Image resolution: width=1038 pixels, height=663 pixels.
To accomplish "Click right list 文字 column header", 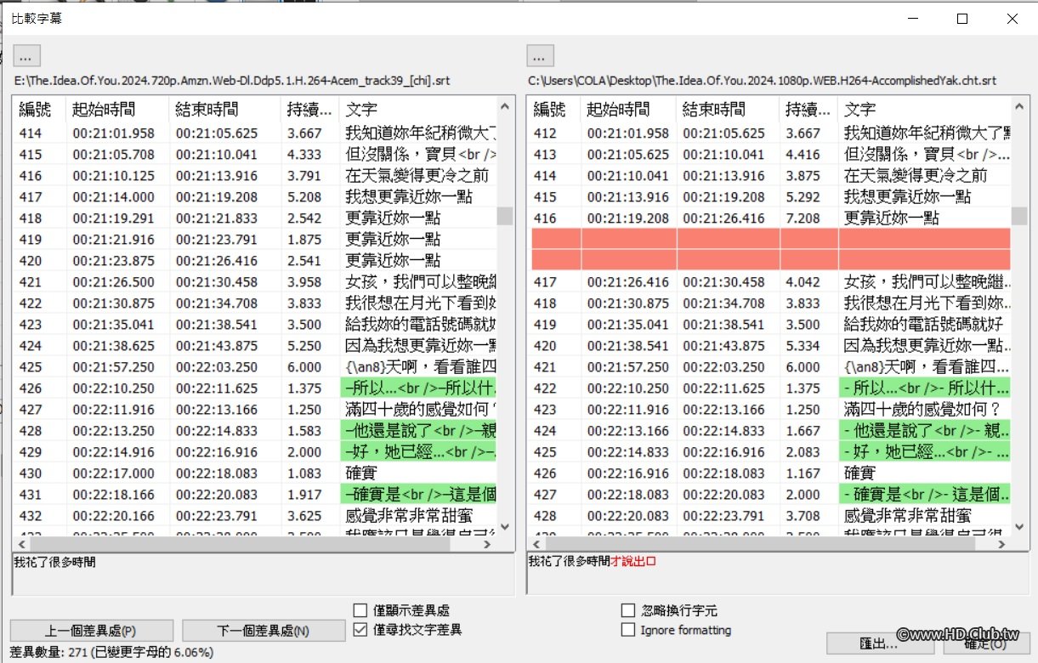I will click(x=925, y=110).
